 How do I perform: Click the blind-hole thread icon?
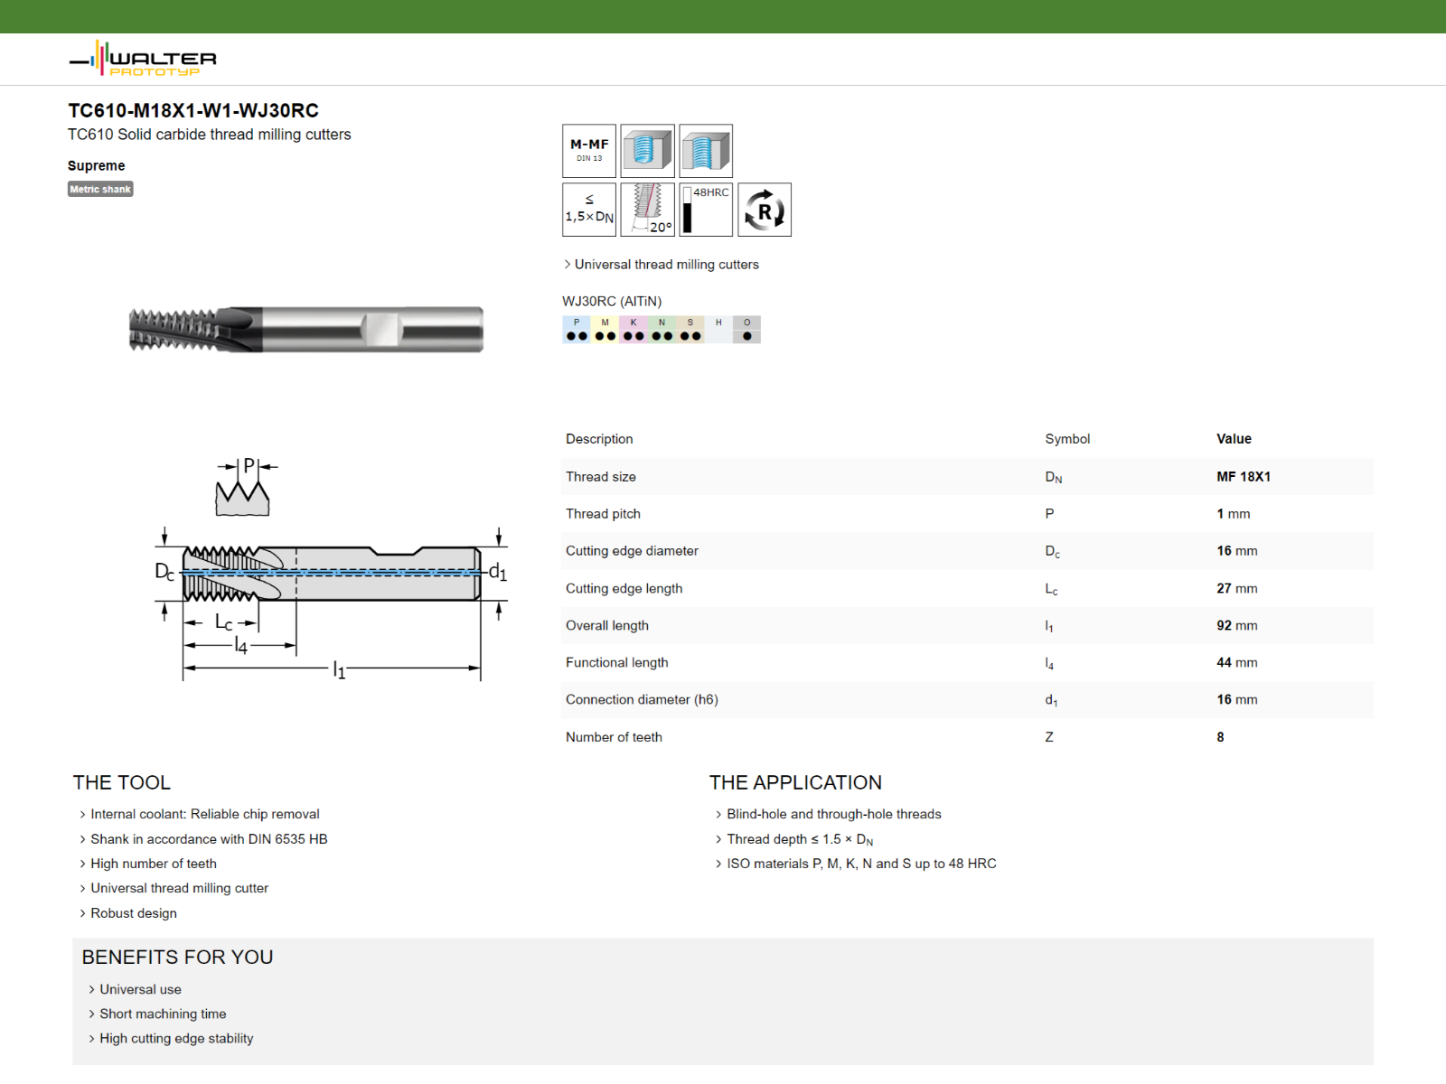(x=647, y=151)
